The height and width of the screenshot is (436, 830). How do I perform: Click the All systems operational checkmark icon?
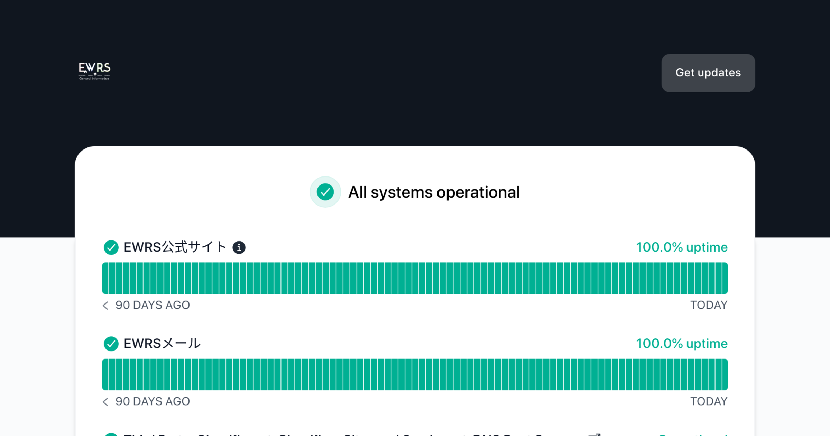(x=325, y=192)
